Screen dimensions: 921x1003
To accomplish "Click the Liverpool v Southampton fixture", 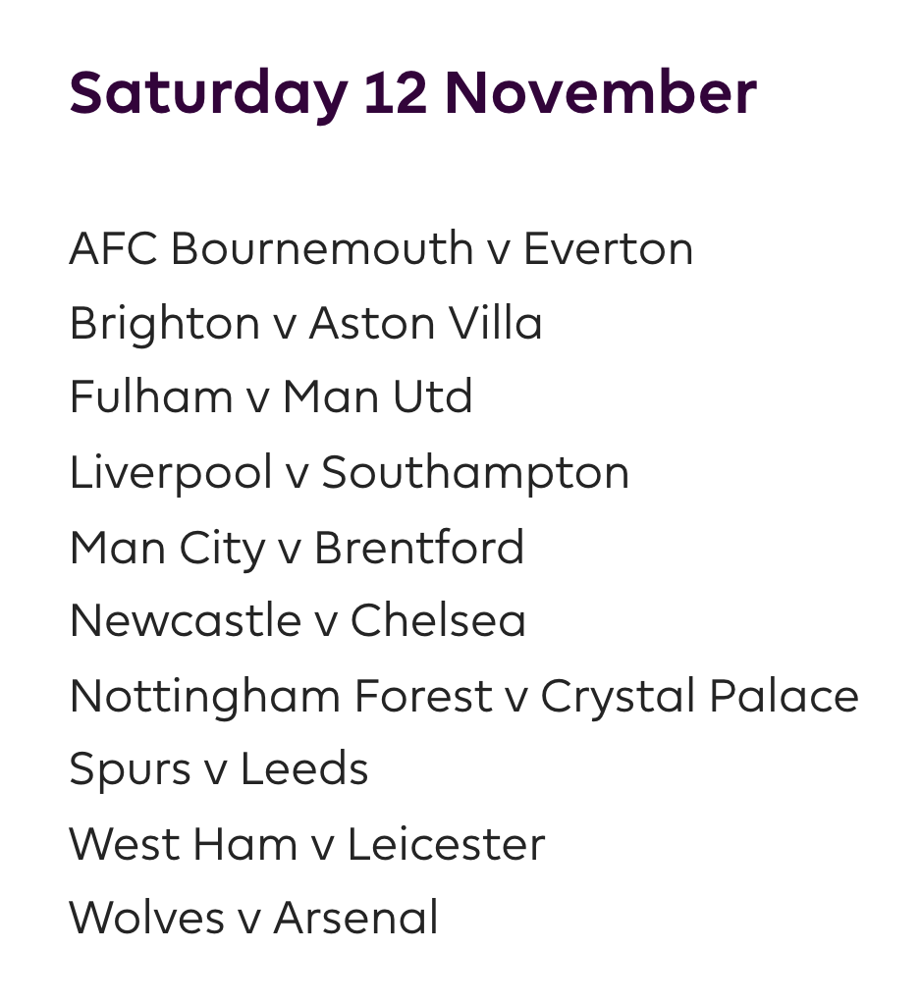I will [x=349, y=473].
